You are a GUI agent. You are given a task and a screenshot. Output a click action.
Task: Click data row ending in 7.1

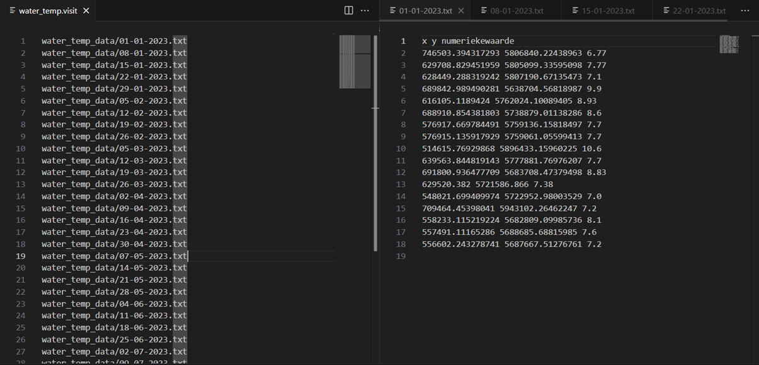(x=511, y=77)
